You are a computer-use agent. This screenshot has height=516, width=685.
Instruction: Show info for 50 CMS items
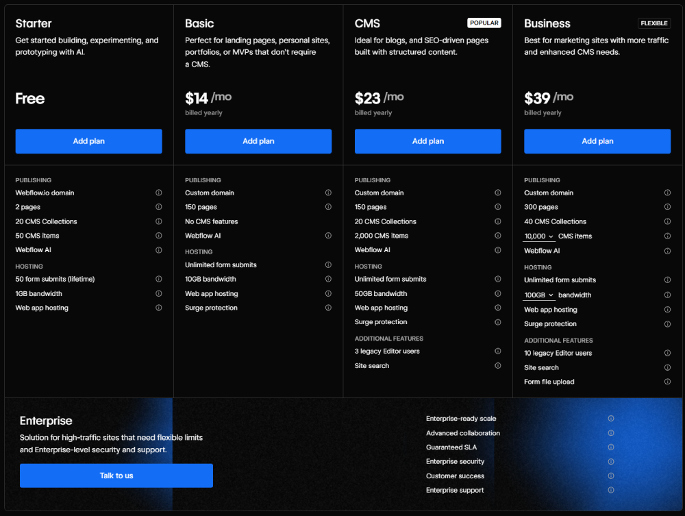pyautogui.click(x=159, y=236)
